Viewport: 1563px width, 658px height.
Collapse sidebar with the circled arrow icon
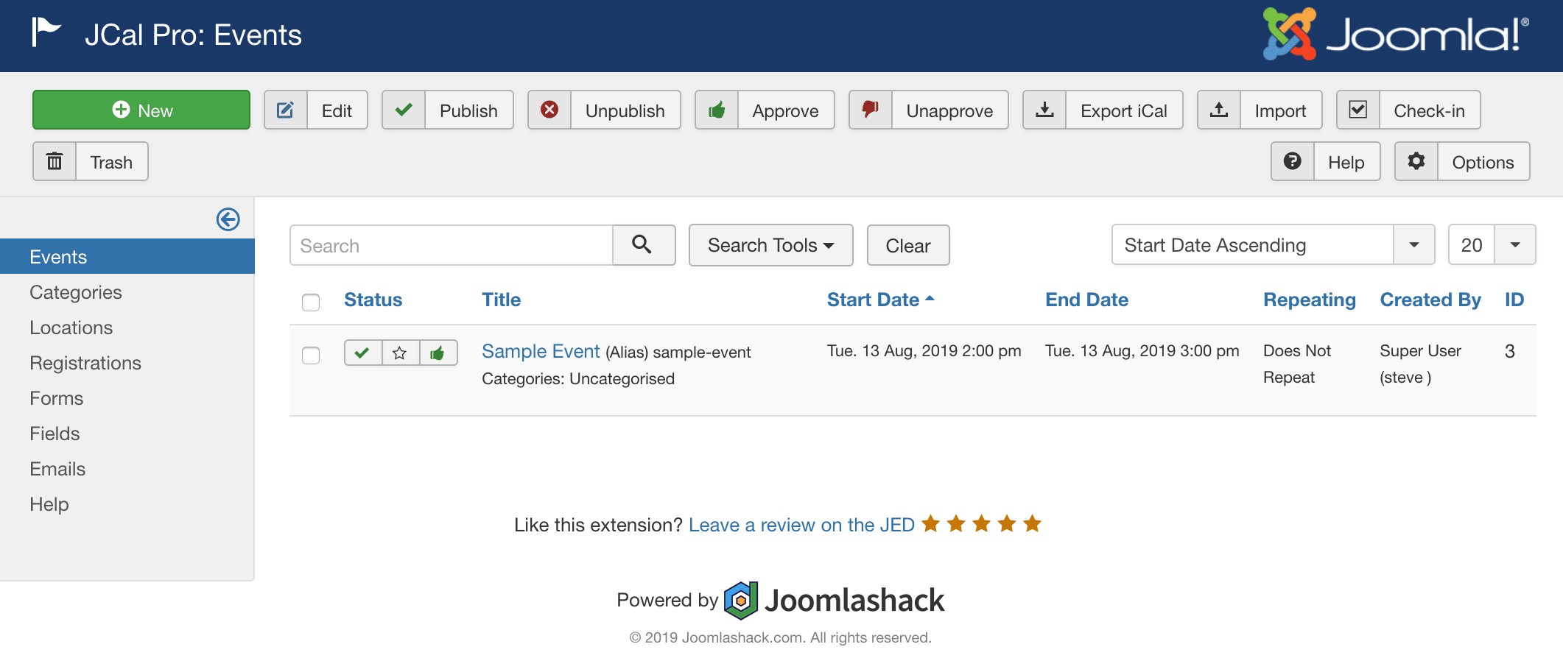tap(228, 219)
